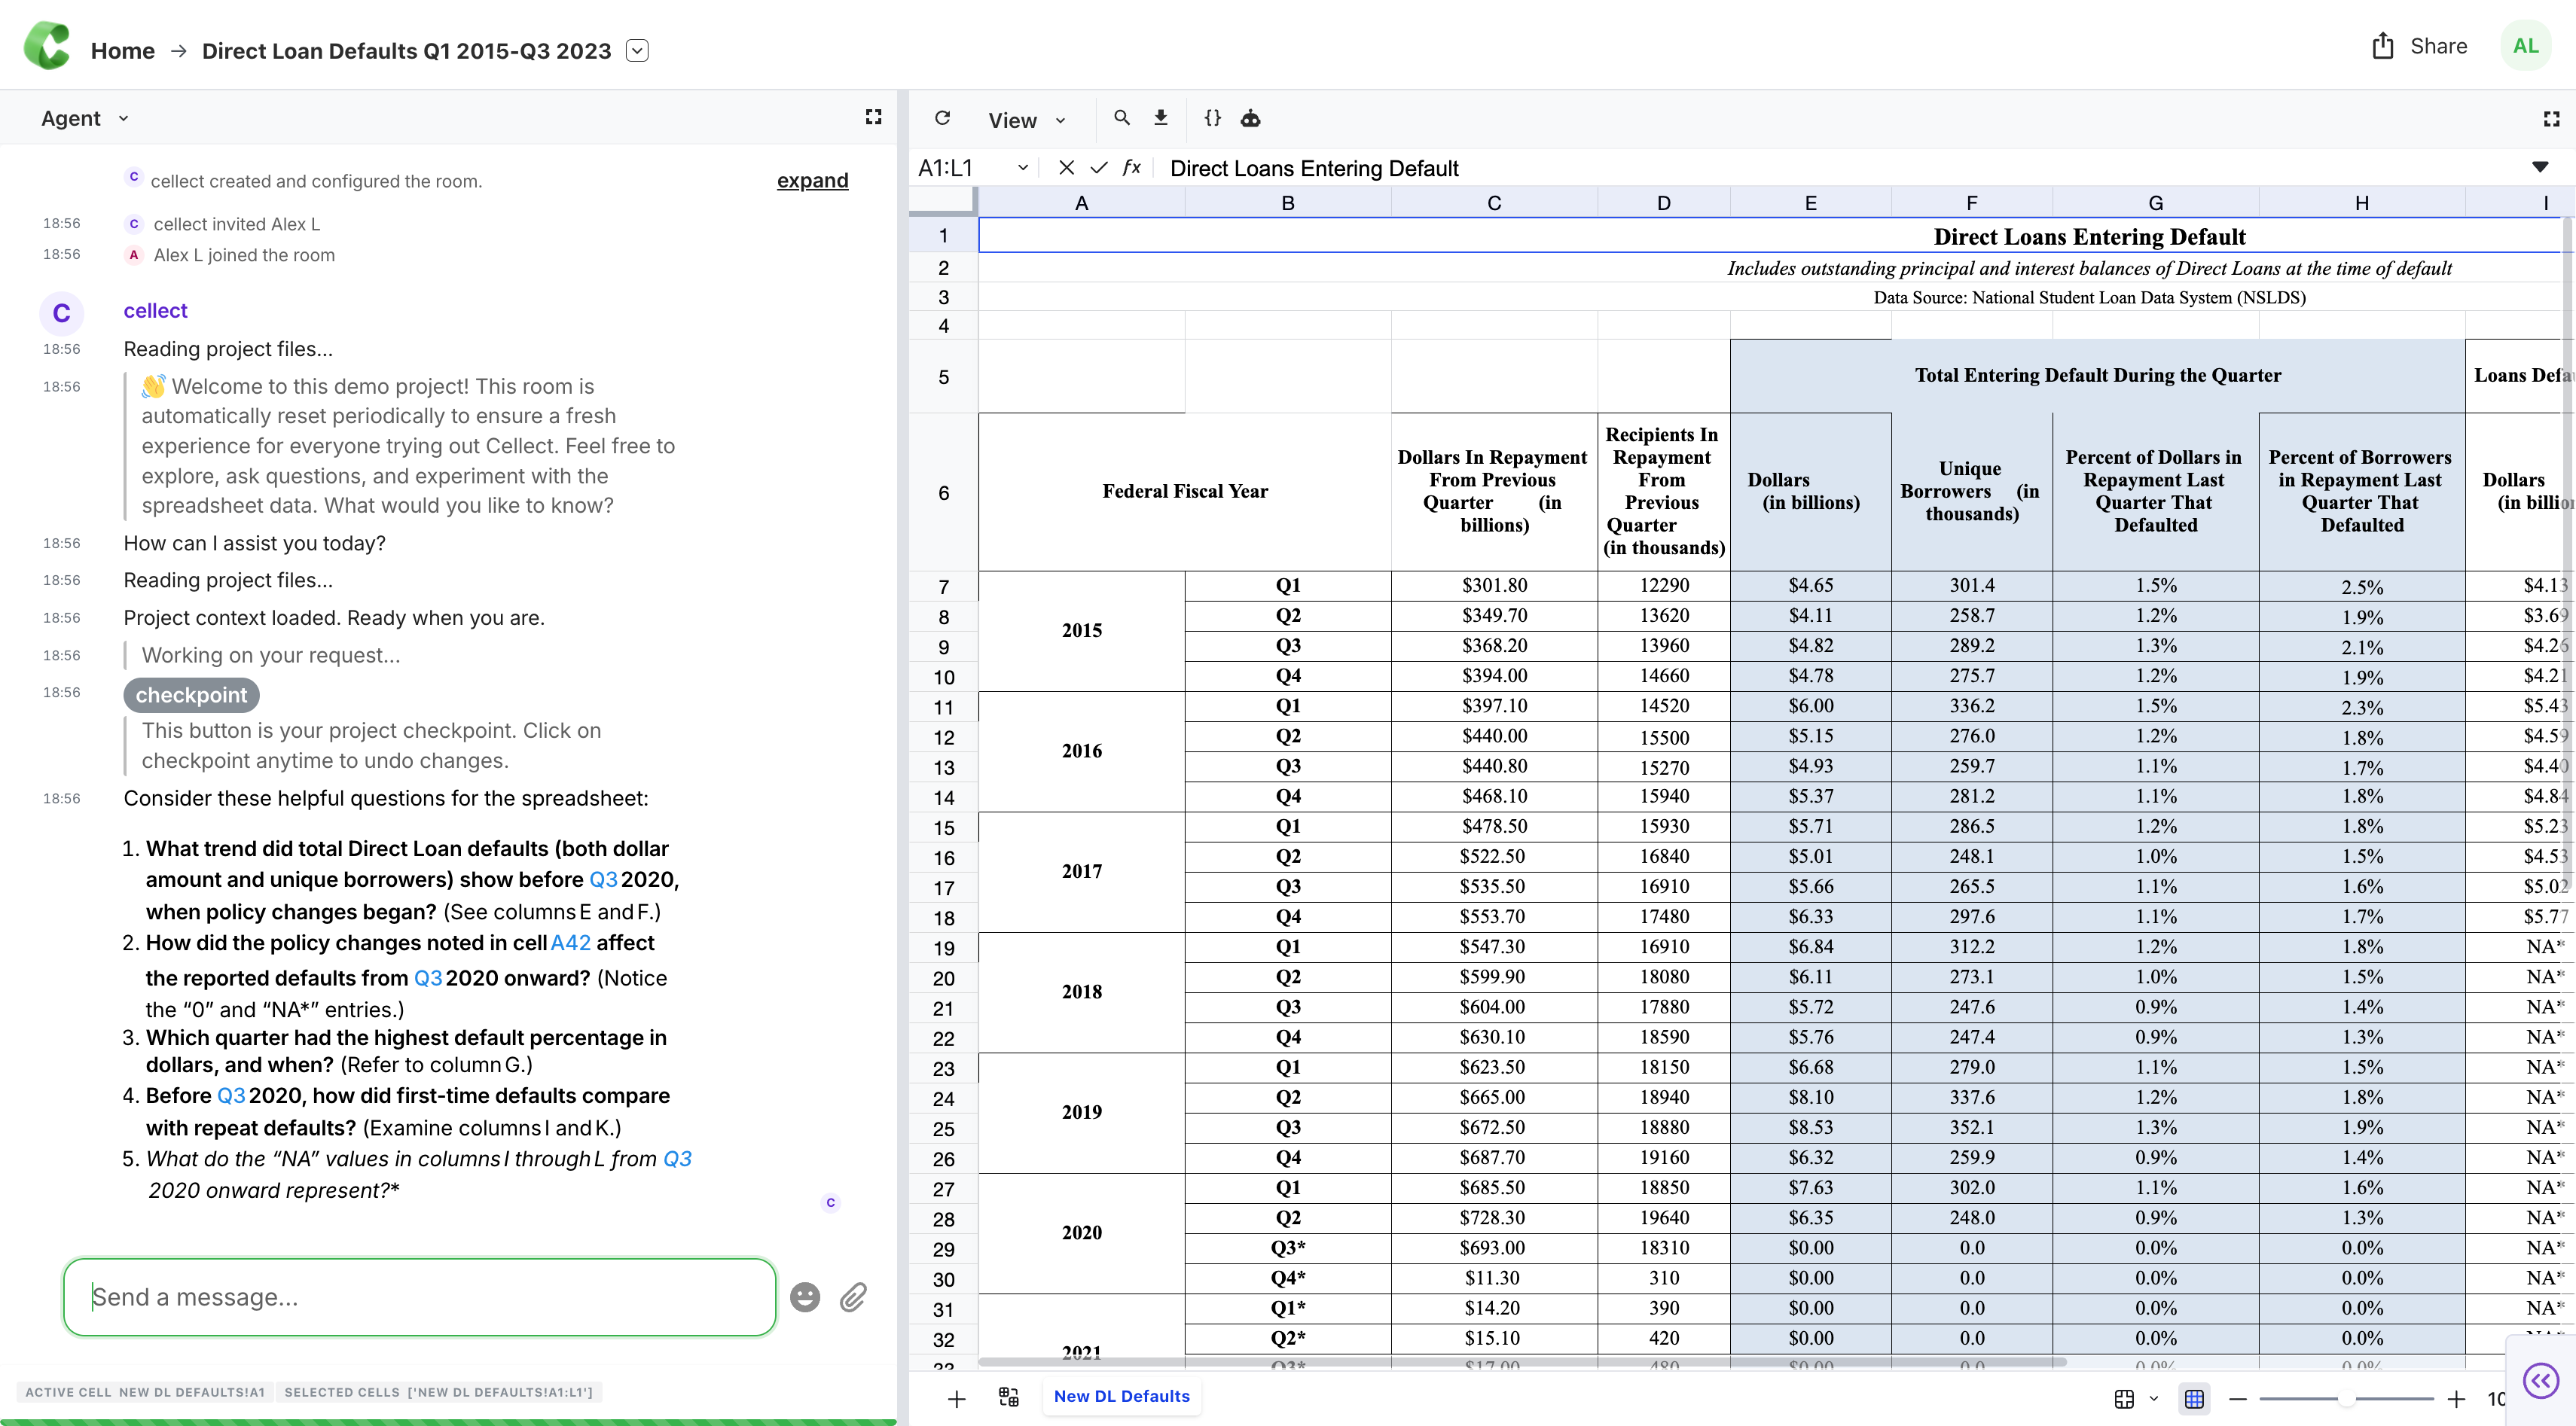Open the project title dropdown chevron
Image resolution: width=2576 pixels, height=1426 pixels.
(x=637, y=50)
